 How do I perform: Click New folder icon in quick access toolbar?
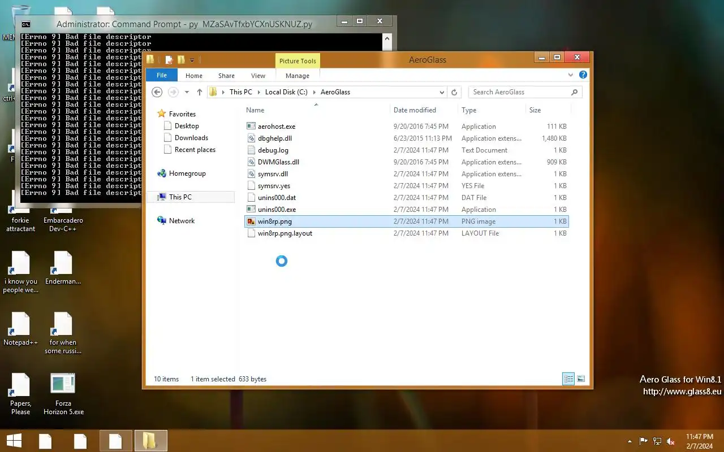[x=181, y=60]
